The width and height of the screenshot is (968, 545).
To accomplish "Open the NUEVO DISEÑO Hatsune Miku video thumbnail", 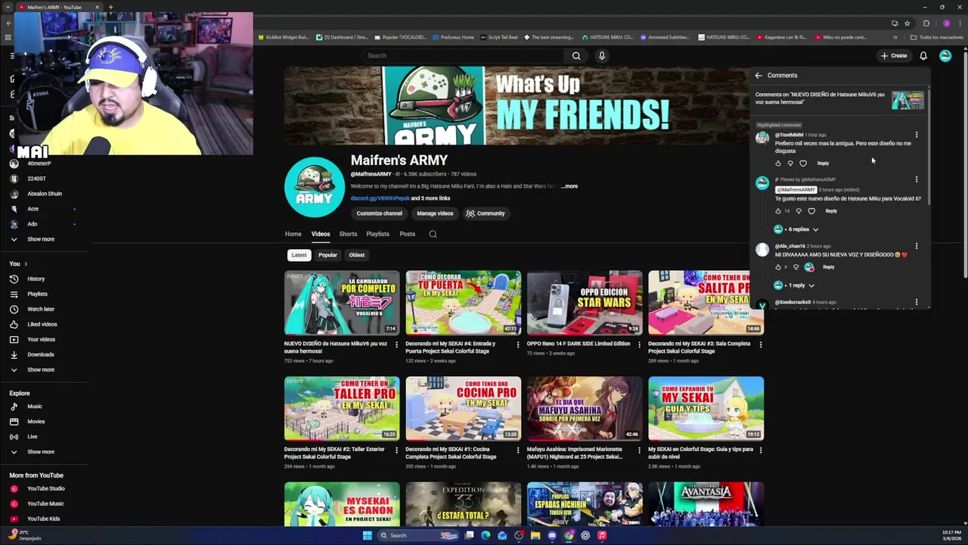I will pyautogui.click(x=342, y=303).
